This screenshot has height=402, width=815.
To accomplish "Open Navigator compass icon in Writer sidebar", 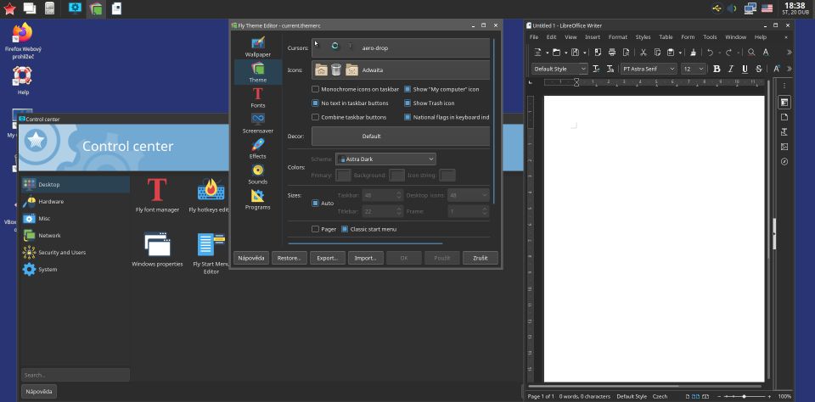I will click(x=784, y=162).
